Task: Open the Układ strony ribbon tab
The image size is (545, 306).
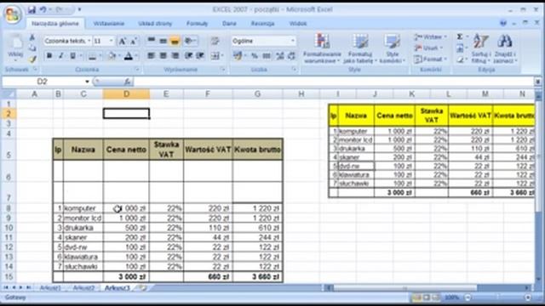Action: click(x=155, y=24)
